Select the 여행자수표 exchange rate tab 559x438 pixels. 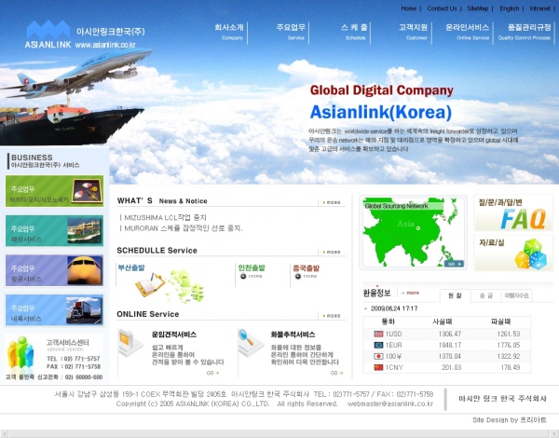516,295
